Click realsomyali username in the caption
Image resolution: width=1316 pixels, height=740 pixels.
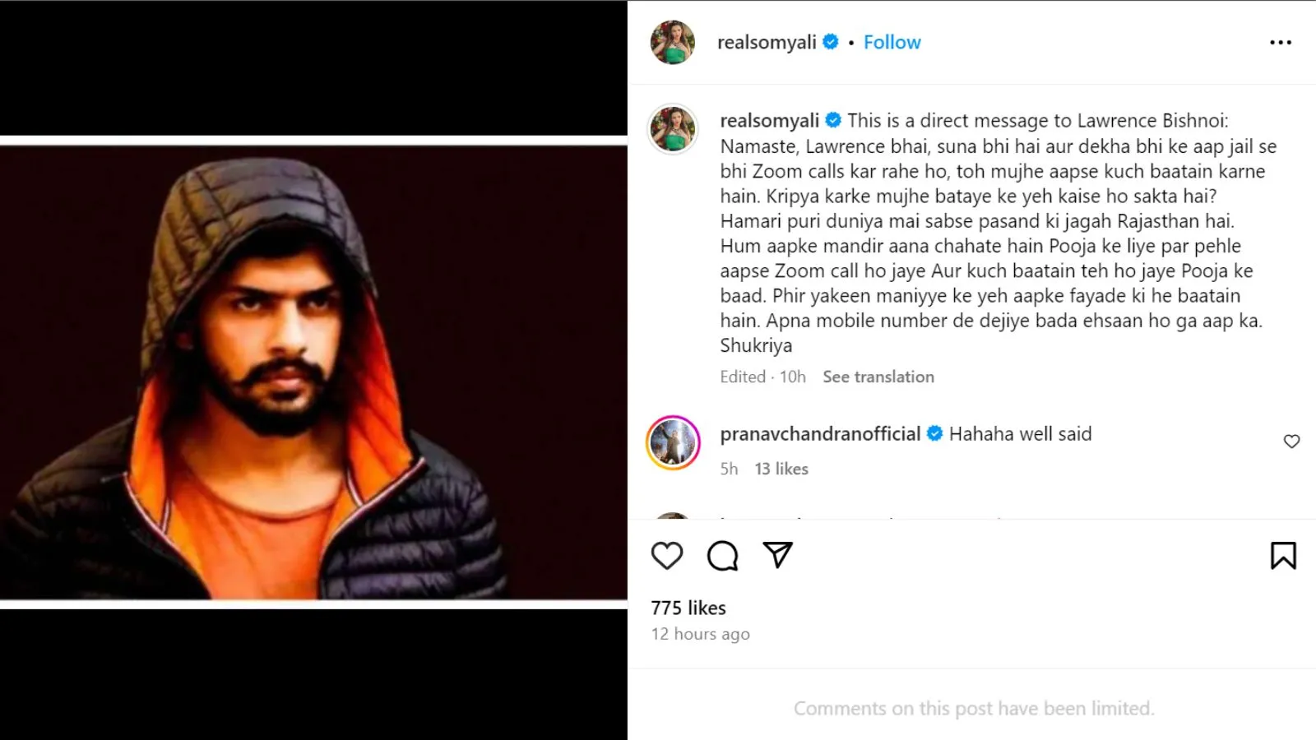(x=769, y=121)
